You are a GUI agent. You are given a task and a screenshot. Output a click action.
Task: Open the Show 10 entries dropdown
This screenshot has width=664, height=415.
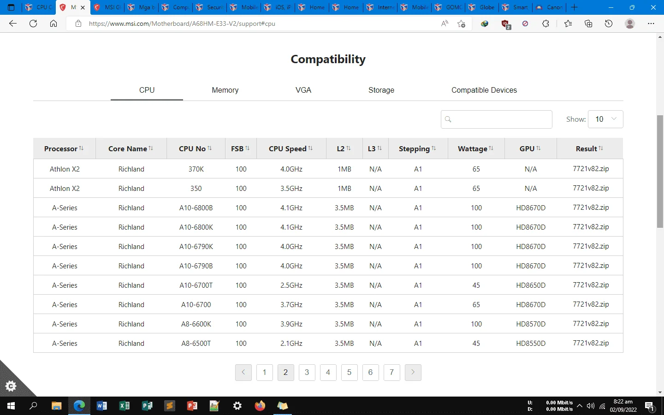pyautogui.click(x=605, y=119)
